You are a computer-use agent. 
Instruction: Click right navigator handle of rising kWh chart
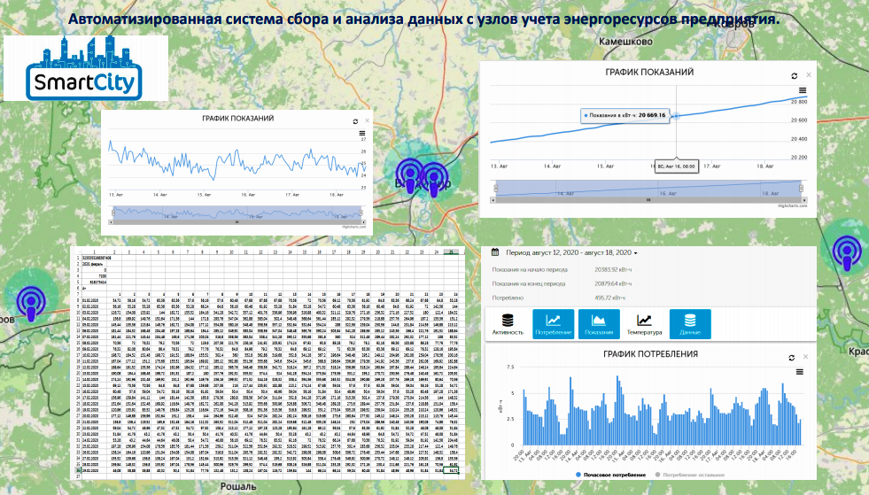(x=802, y=189)
